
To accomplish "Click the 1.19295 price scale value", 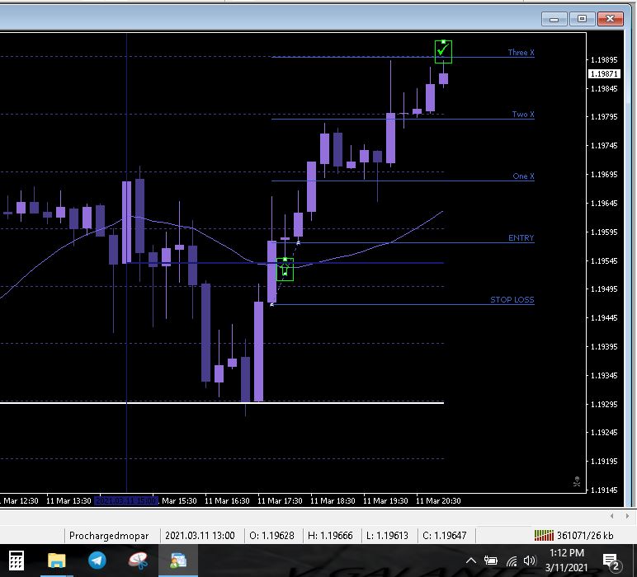I will coord(604,404).
